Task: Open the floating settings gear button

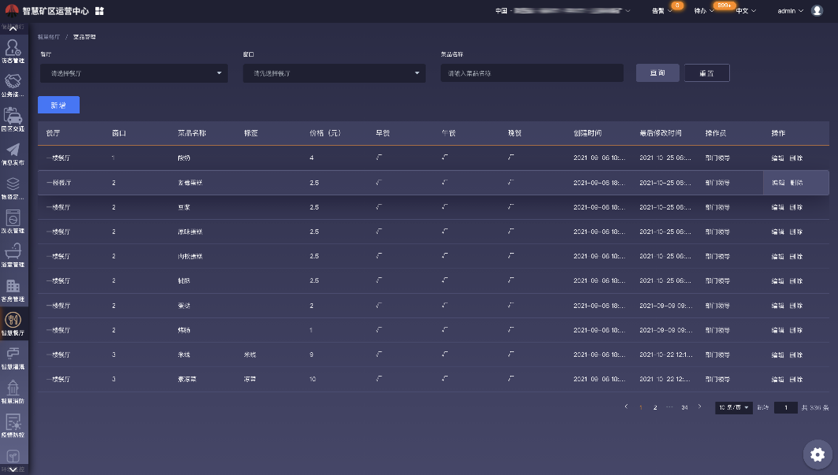Action: coord(818,455)
